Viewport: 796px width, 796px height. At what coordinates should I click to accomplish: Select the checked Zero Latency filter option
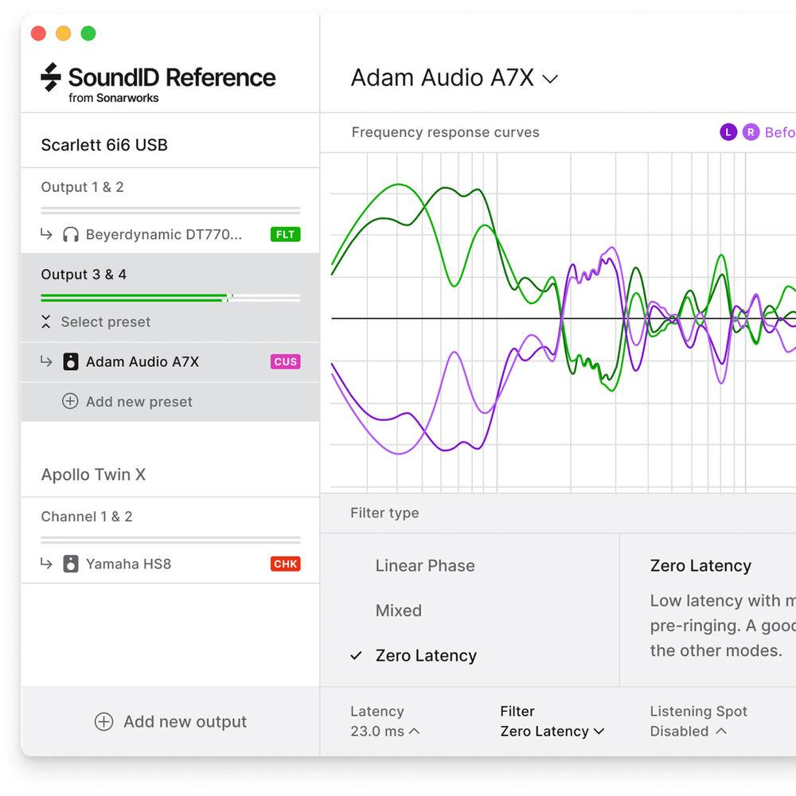coord(426,656)
